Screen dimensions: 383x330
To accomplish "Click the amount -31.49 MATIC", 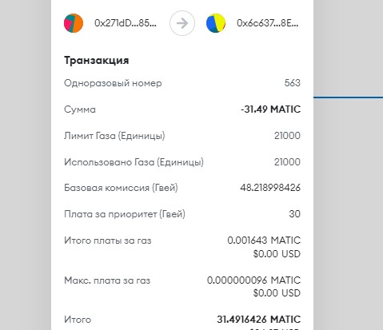I will tap(270, 109).
